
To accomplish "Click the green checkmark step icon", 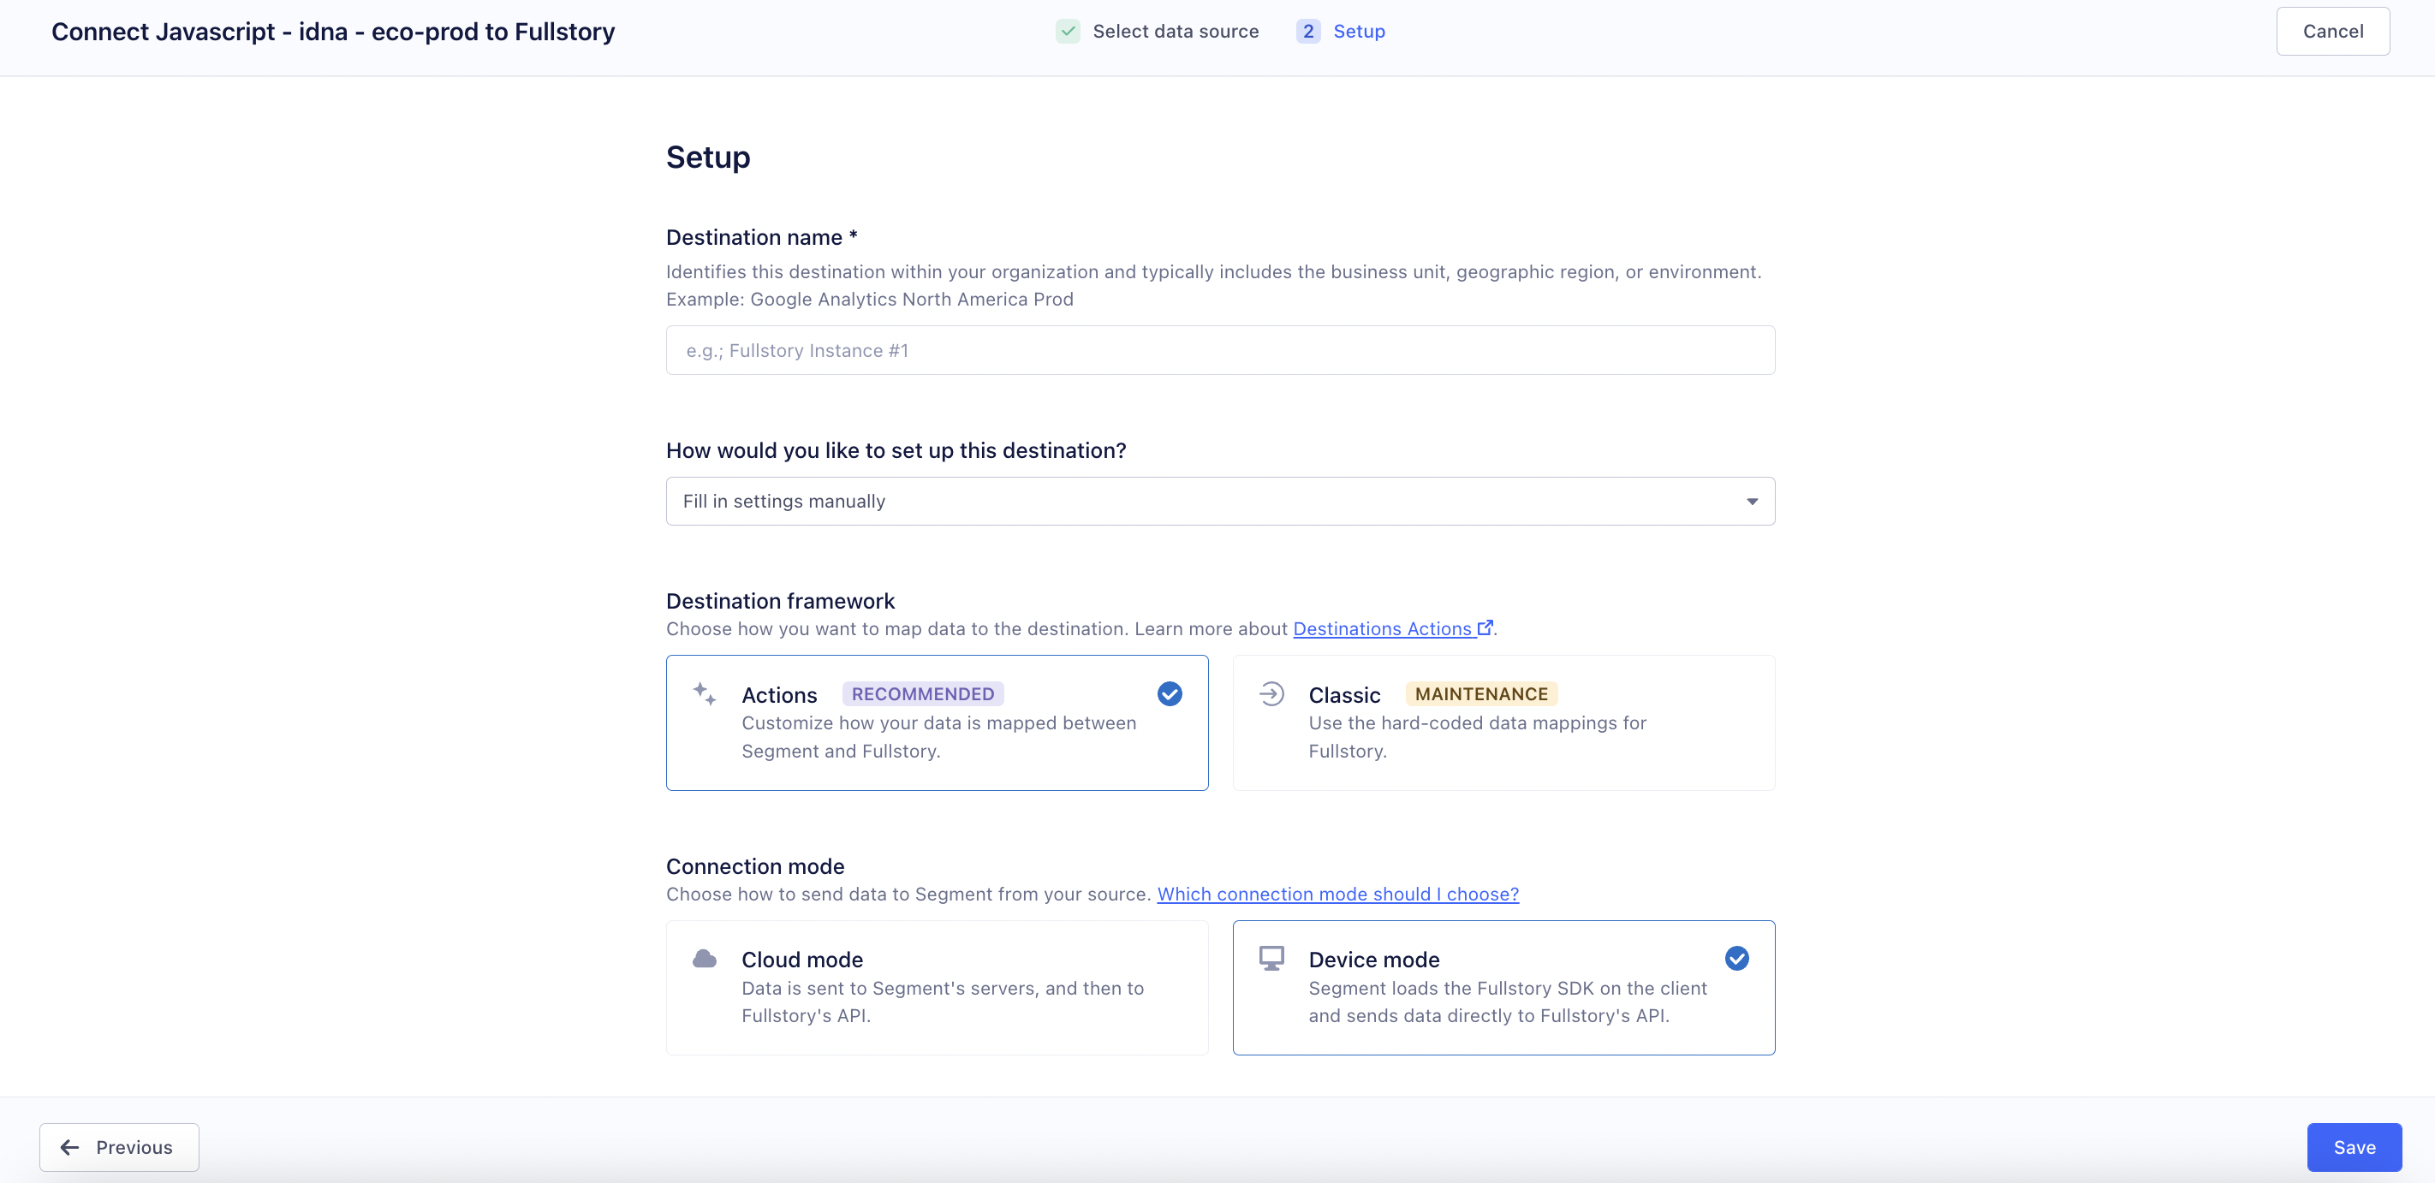I will 1069,31.
